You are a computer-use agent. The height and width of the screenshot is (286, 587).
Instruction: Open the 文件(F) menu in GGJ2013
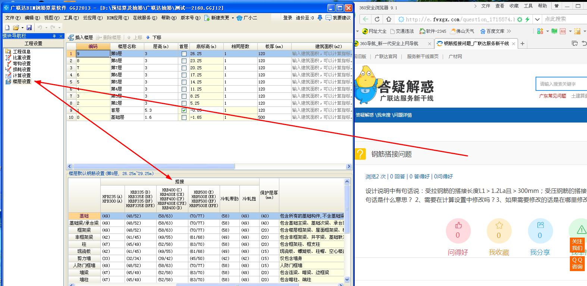pyautogui.click(x=13, y=18)
